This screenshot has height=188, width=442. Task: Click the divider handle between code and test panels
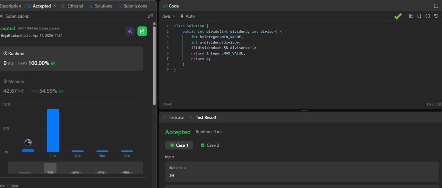click(x=304, y=110)
